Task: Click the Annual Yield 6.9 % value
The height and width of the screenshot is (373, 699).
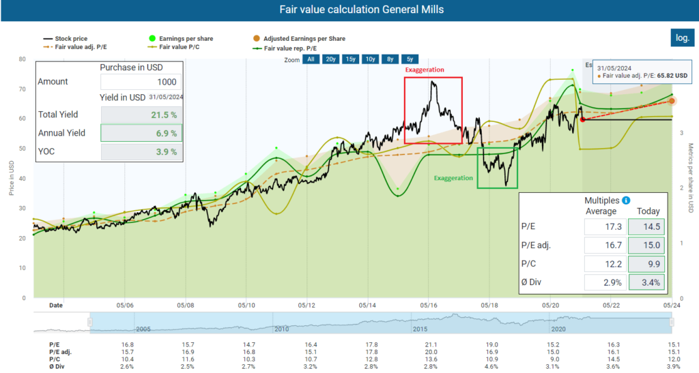Action: tap(141, 133)
